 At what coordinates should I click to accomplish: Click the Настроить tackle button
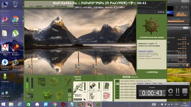pyautogui.click(x=78, y=100)
